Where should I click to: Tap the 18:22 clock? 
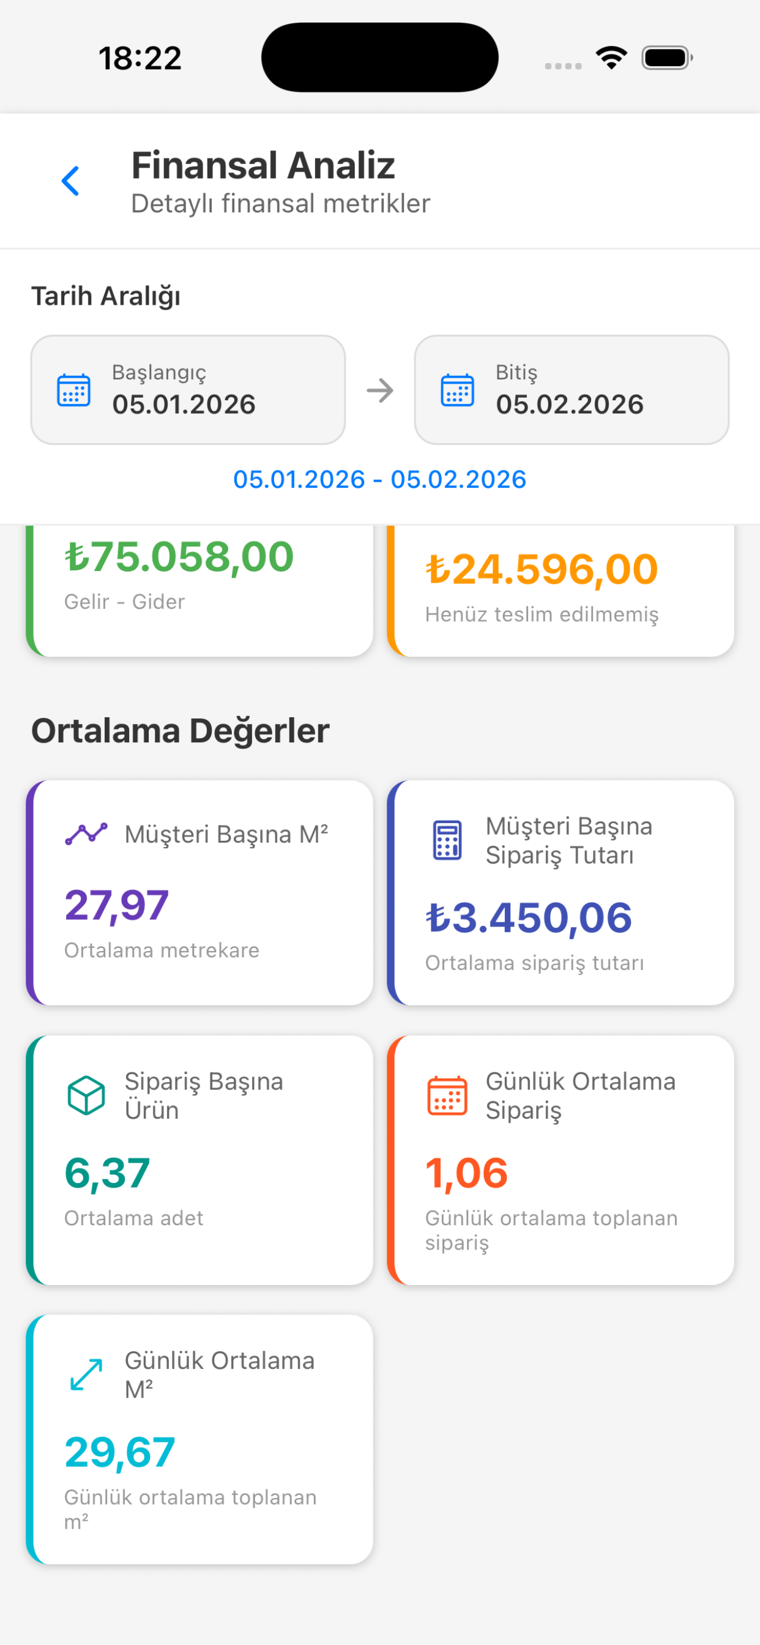pos(140,58)
